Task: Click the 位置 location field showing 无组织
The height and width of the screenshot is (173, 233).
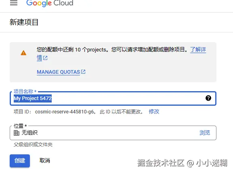Action: 113,133
